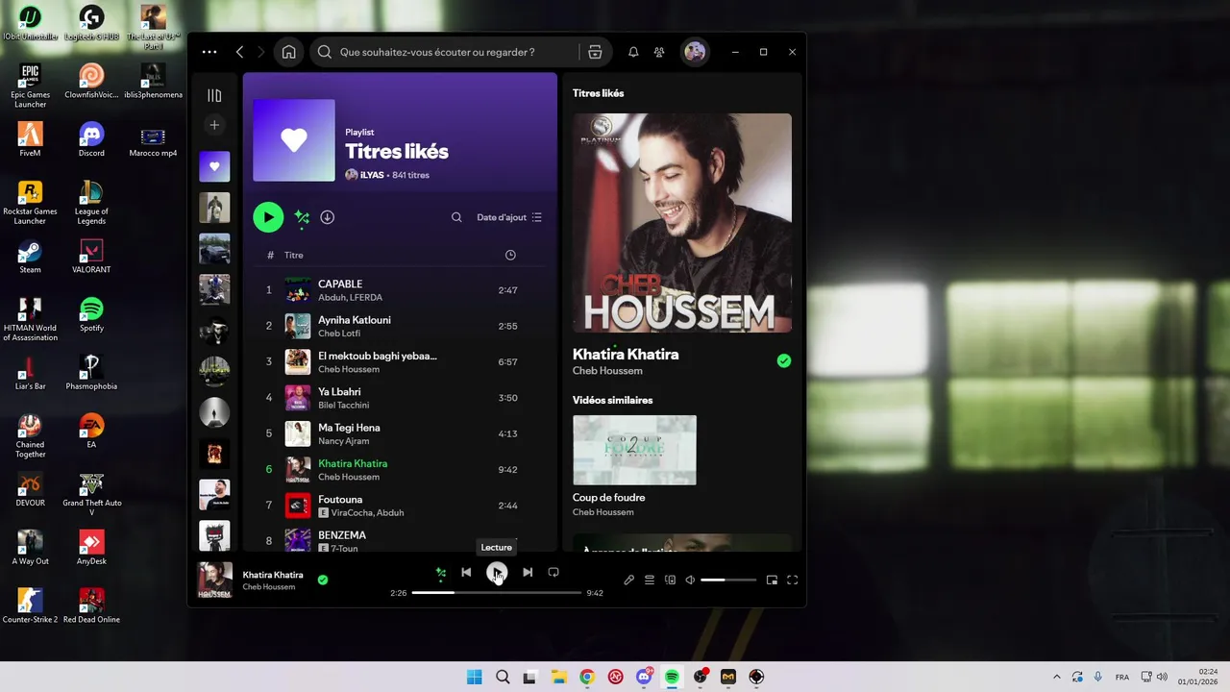The image size is (1230, 692).
Task: Toggle the liked checkmark in Now Playing panel
Action: tap(784, 361)
